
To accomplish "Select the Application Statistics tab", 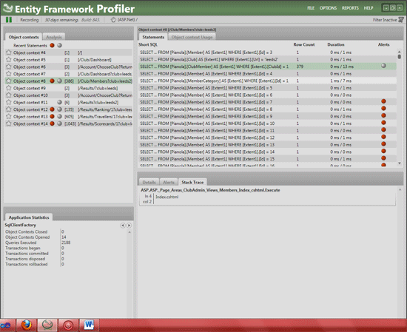I will 29,217.
